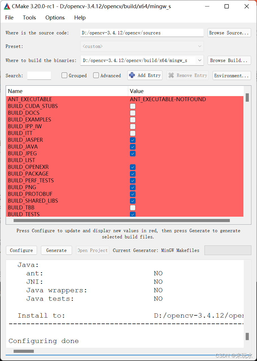Check the BUILD_EXAMPLES checkbox
257x361 pixels.
click(133, 120)
